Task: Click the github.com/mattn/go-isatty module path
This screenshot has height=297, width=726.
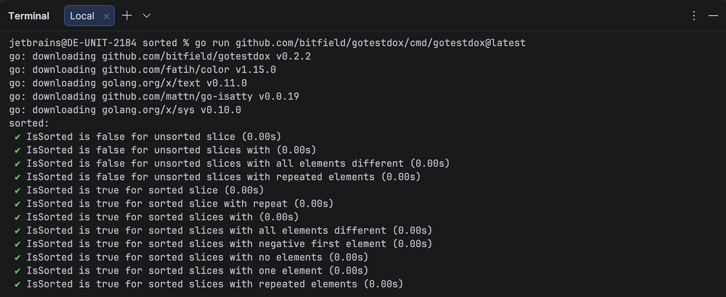Action: [x=177, y=97]
